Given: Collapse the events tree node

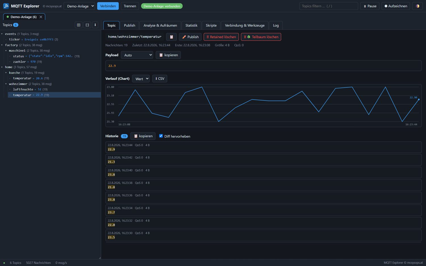Looking at the screenshot, I should point(2,34).
